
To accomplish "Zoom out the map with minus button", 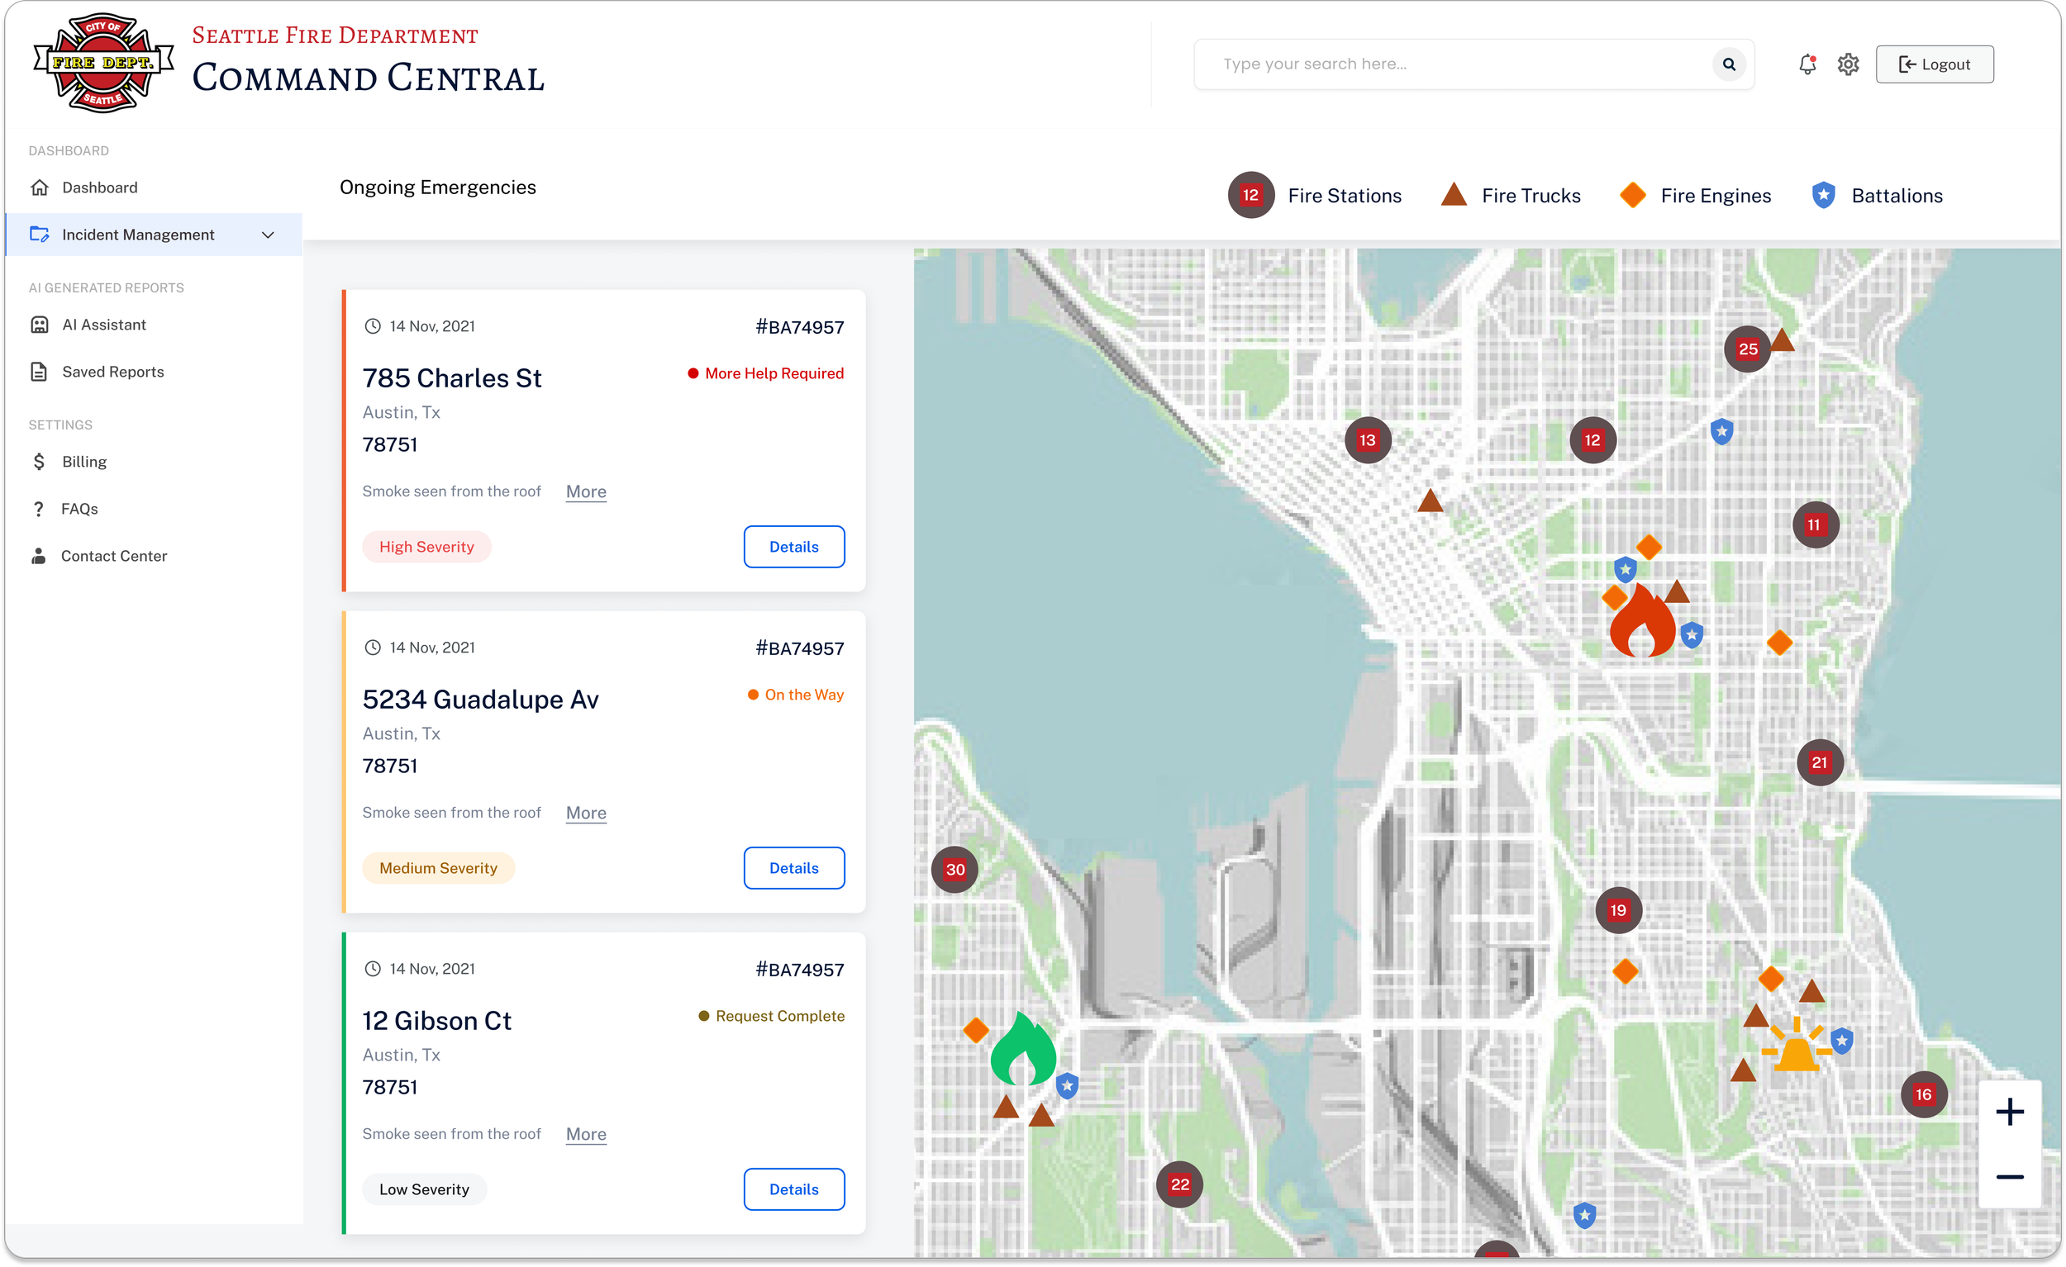I will (2009, 1176).
